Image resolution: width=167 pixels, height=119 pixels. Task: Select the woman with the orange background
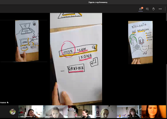154,112
